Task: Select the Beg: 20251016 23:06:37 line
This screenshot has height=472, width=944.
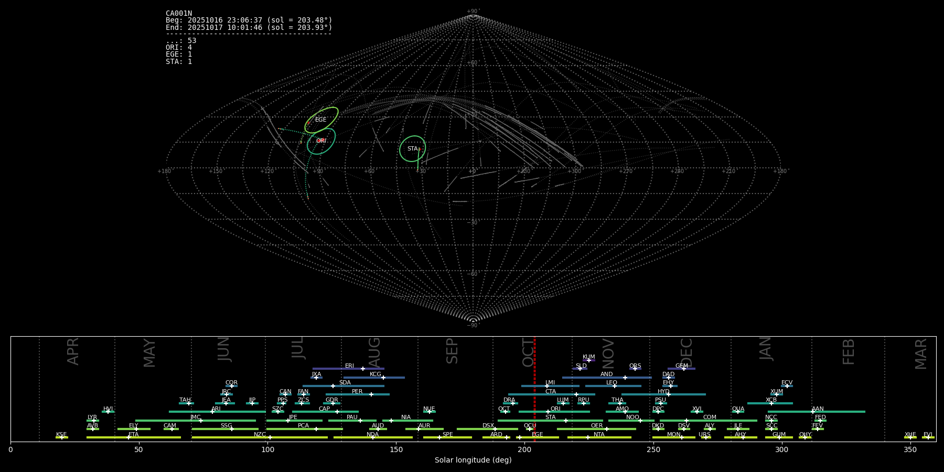Action: coord(249,20)
